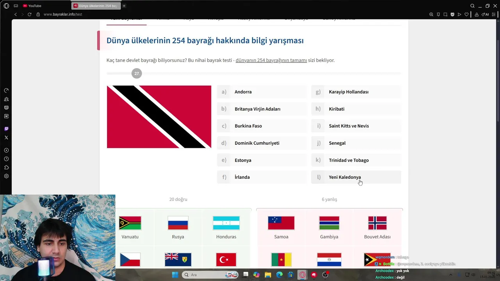This screenshot has width=500, height=281.
Task: Select the Dünya ülkelerinin 254 bayrağı tab
Action: coord(96,6)
